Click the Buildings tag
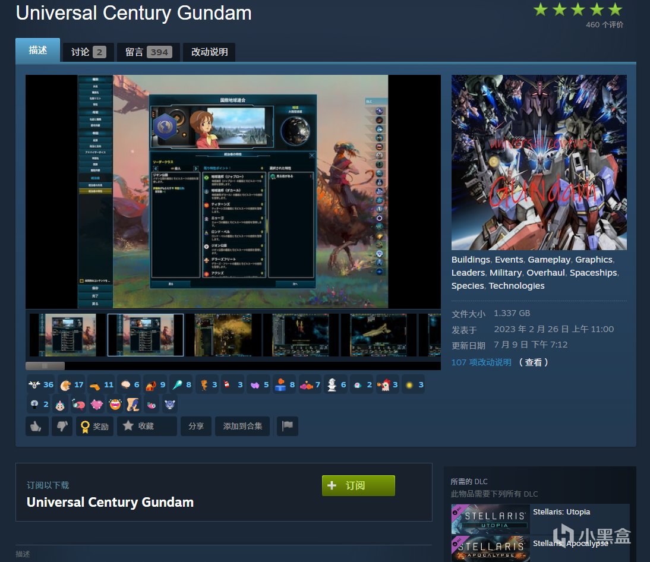650x562 pixels. (471, 260)
